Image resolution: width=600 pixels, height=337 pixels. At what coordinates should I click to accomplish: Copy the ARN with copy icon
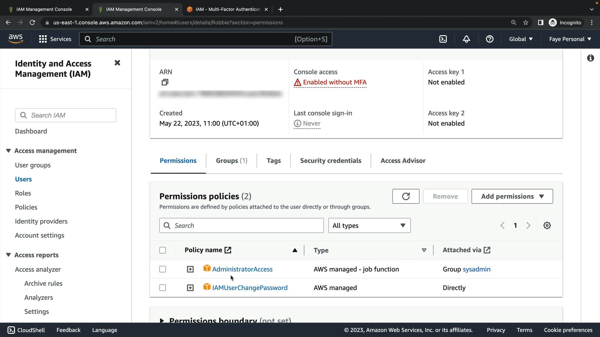pos(165,82)
